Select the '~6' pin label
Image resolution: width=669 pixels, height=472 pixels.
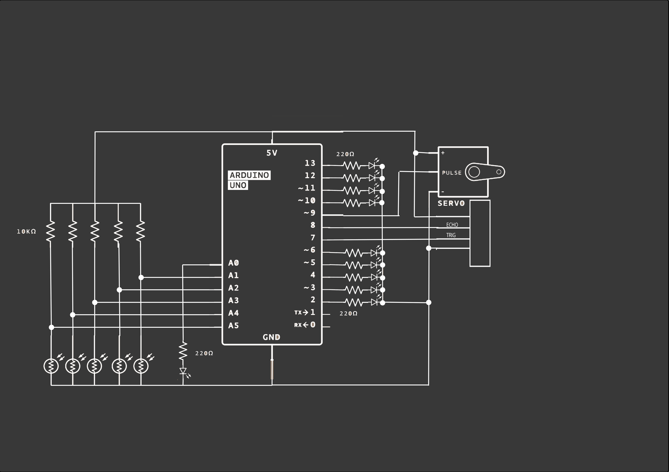point(309,250)
